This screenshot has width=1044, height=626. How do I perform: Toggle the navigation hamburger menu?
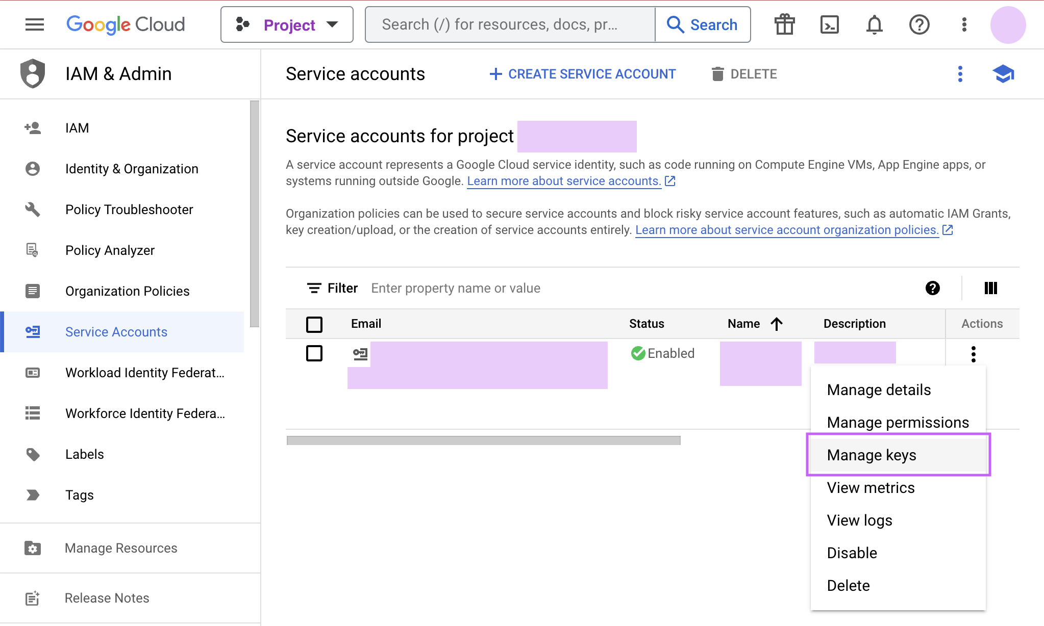point(34,24)
